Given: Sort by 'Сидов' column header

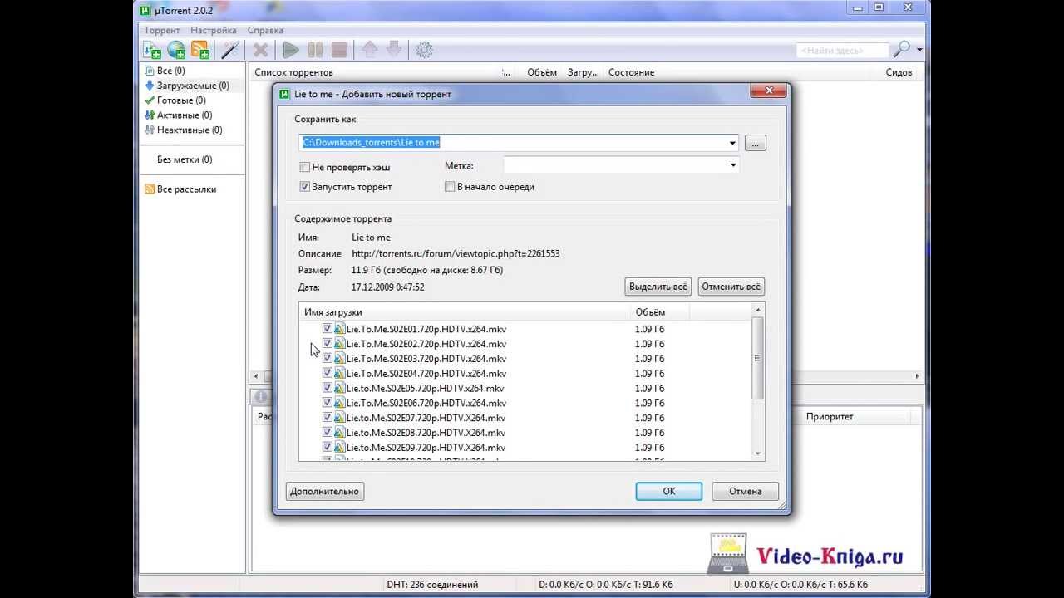Looking at the screenshot, I should (x=899, y=72).
